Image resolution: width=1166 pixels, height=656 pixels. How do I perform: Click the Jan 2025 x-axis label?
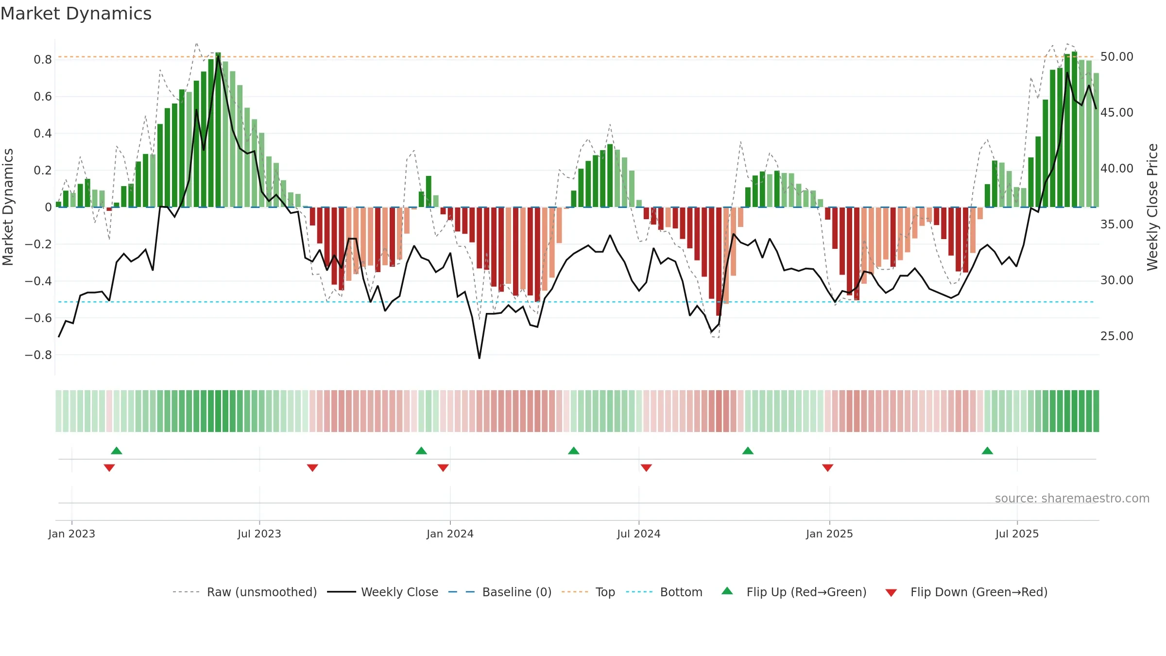[829, 534]
